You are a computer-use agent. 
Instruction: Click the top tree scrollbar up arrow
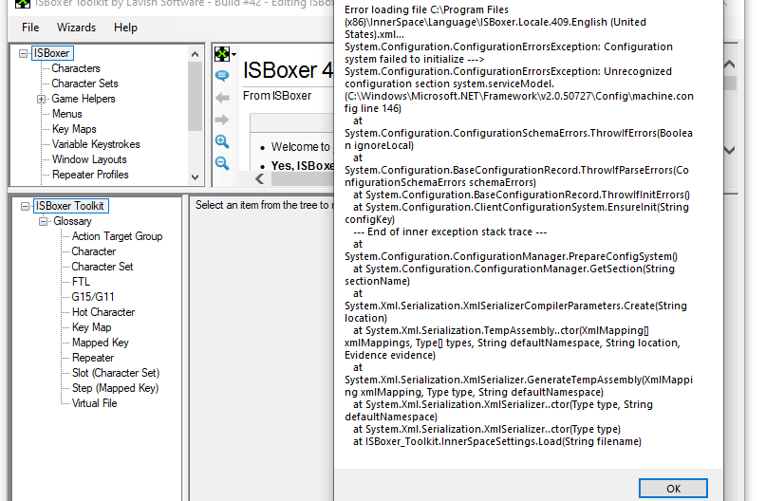click(x=196, y=54)
